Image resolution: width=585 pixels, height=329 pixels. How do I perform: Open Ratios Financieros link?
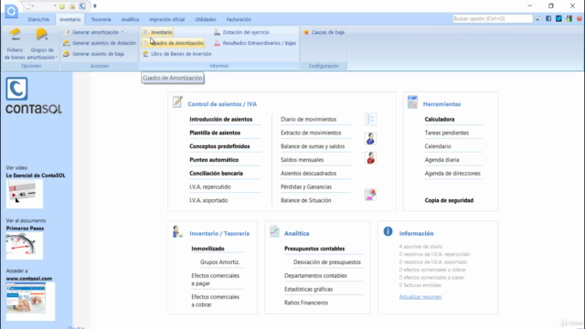coord(306,302)
